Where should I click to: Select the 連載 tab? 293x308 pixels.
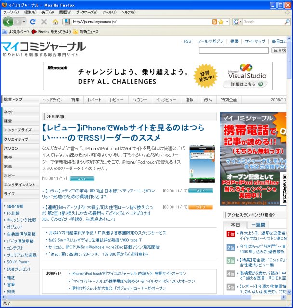coord(189,100)
